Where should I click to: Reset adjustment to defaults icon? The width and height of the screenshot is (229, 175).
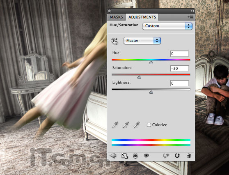pyautogui.click(x=177, y=156)
